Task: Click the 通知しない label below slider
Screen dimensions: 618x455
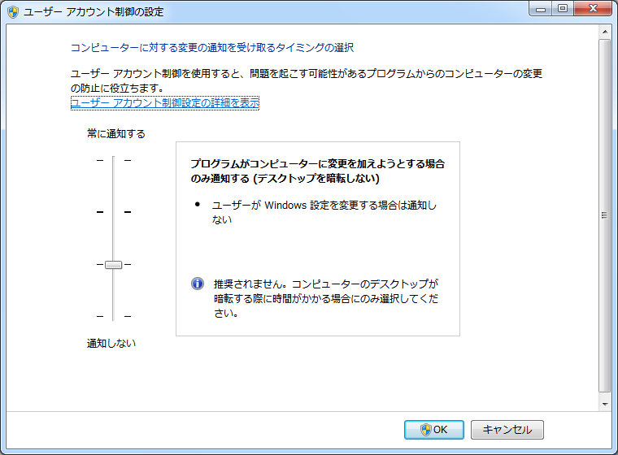Action: [x=111, y=343]
